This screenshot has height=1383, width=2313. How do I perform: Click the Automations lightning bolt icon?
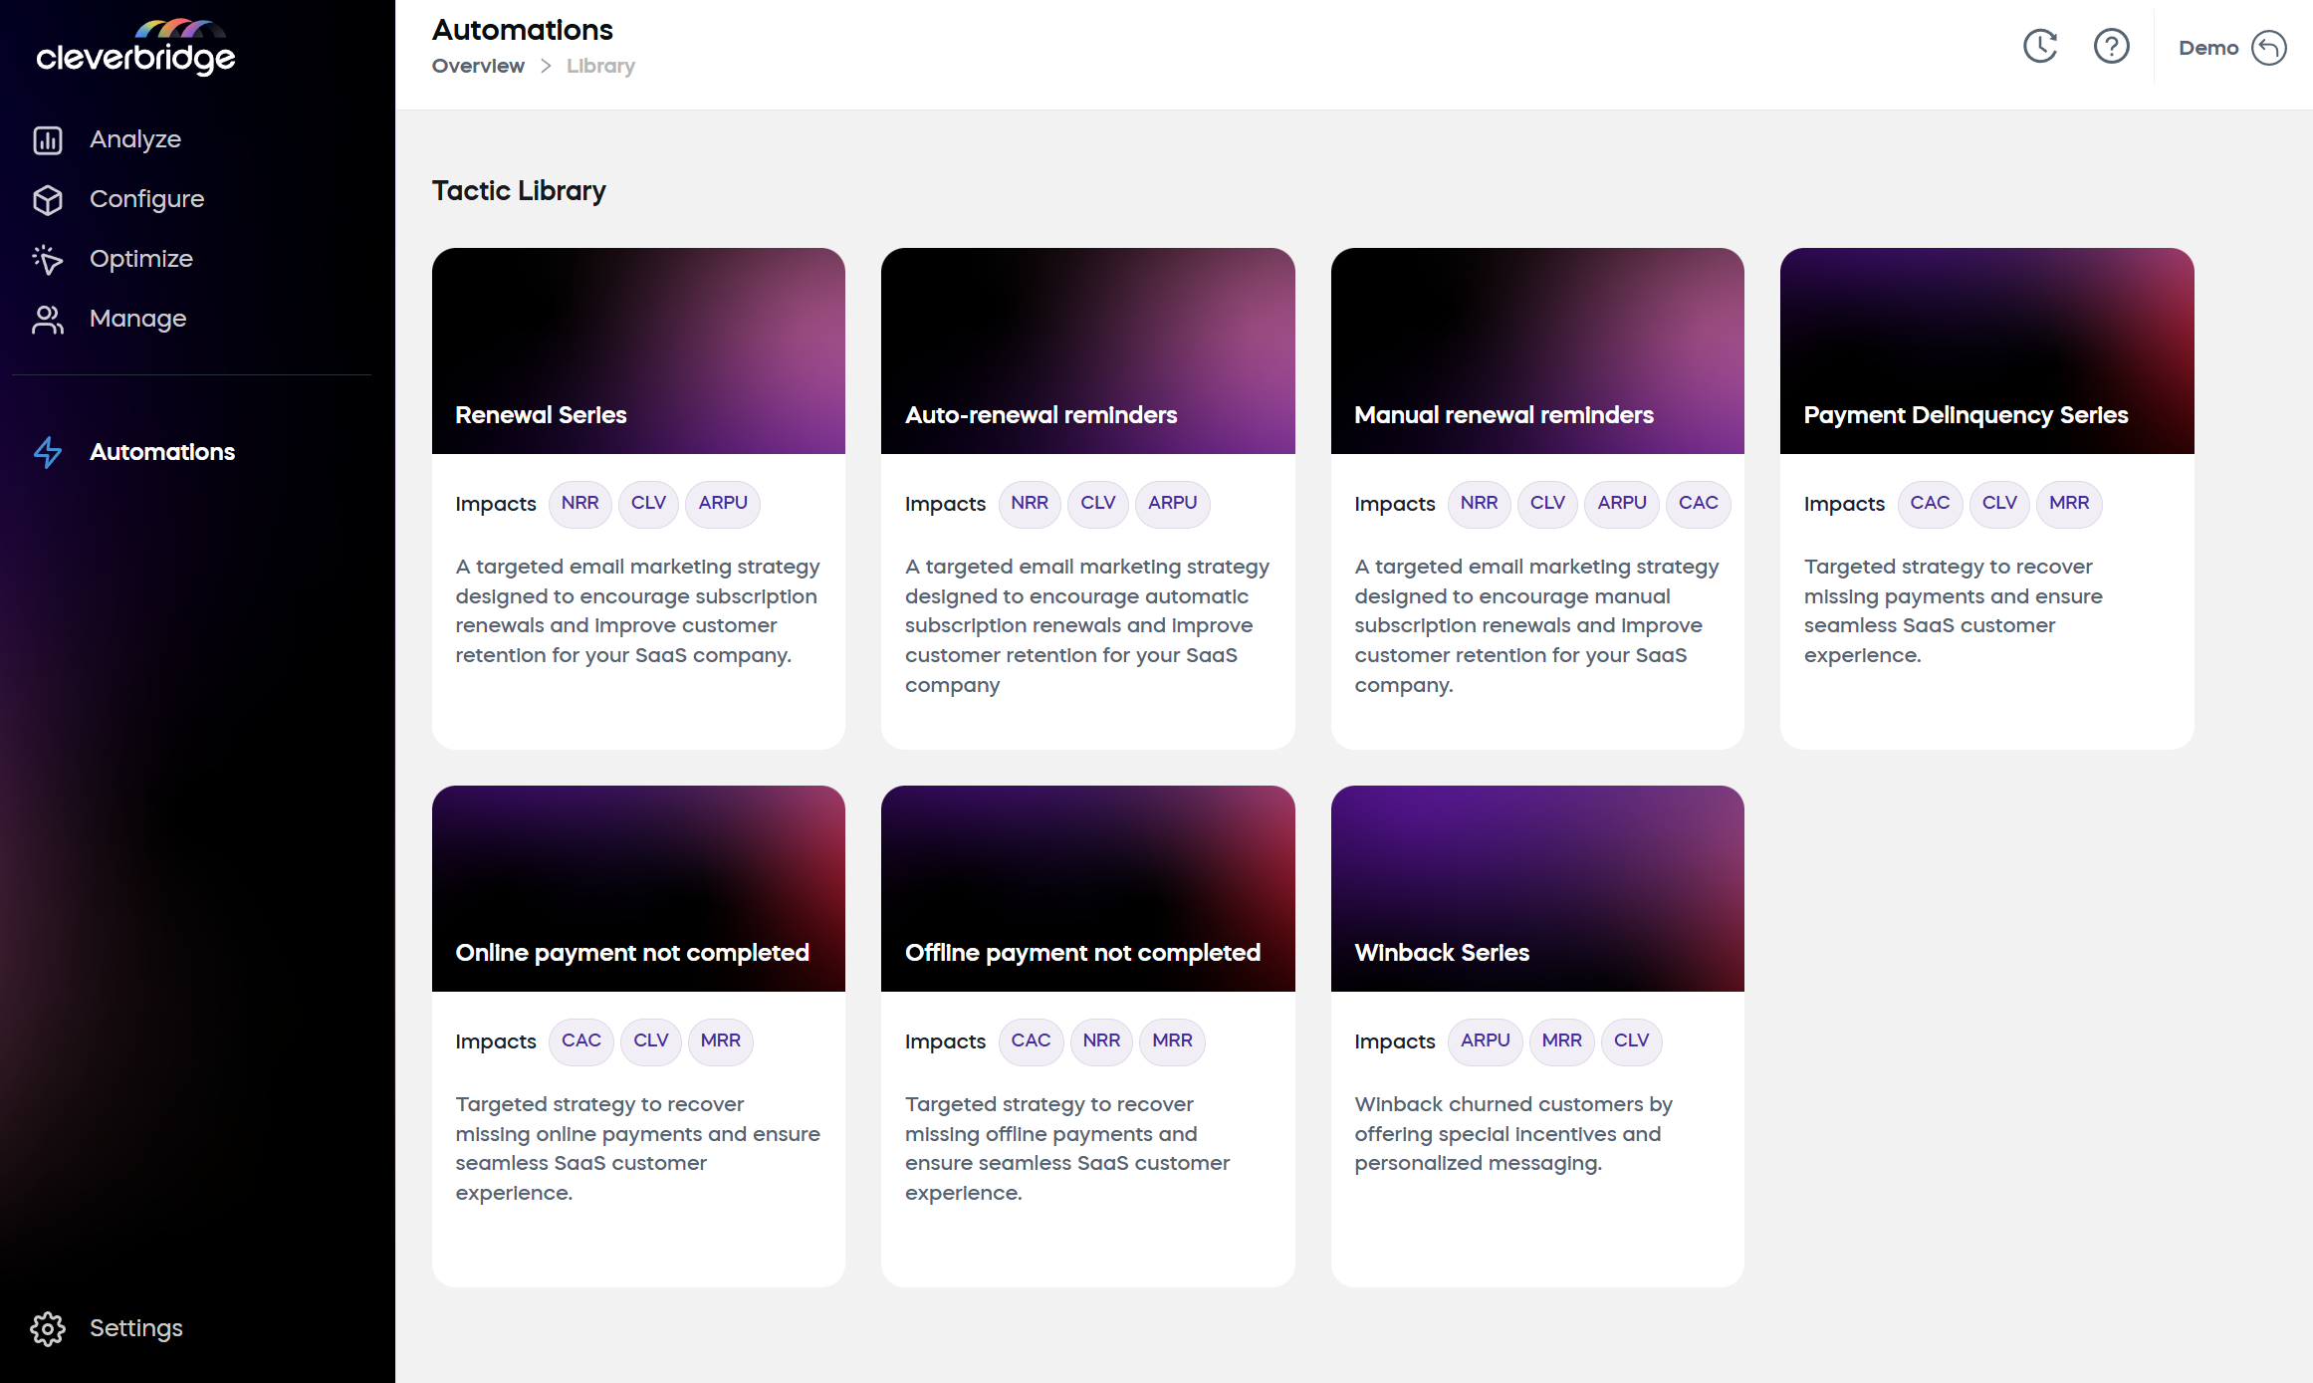coord(48,453)
